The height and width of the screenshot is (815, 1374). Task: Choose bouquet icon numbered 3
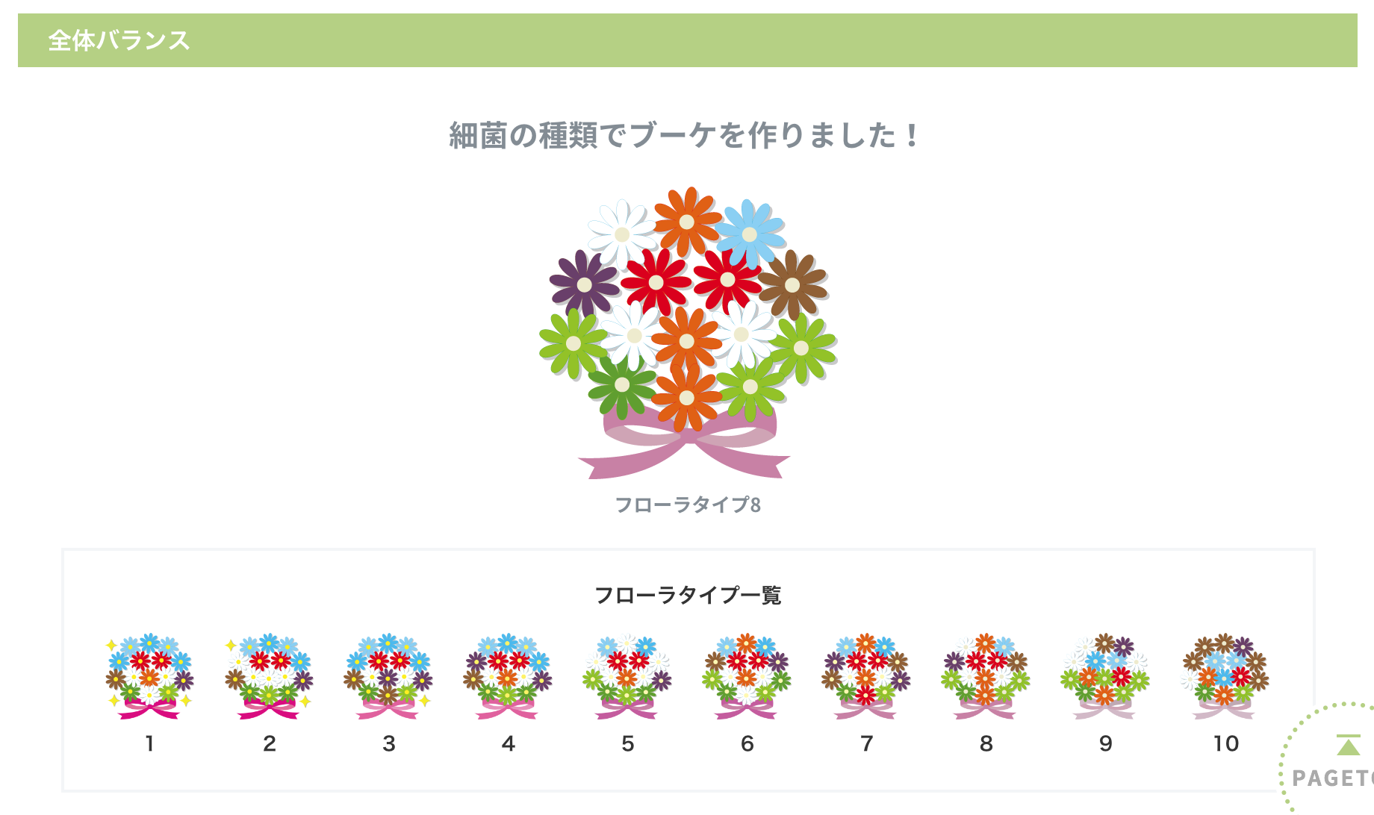(388, 676)
